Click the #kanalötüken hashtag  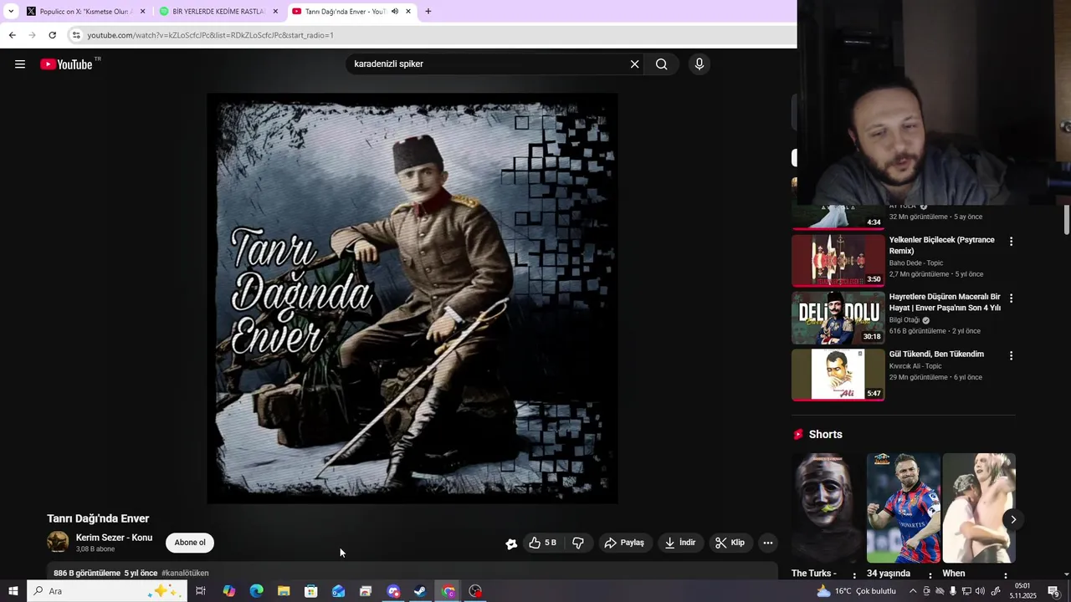coord(185,573)
